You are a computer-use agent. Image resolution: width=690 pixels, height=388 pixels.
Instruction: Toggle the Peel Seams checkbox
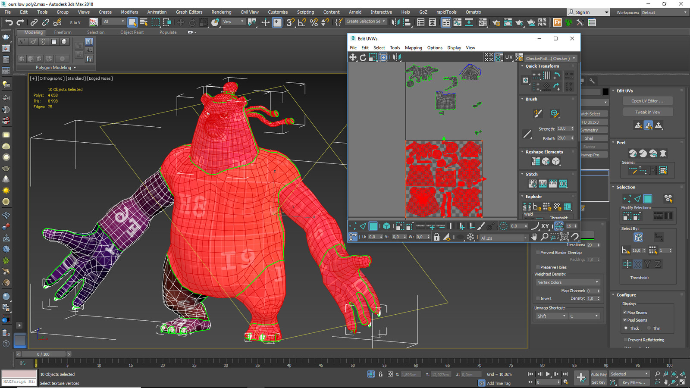[x=625, y=320]
